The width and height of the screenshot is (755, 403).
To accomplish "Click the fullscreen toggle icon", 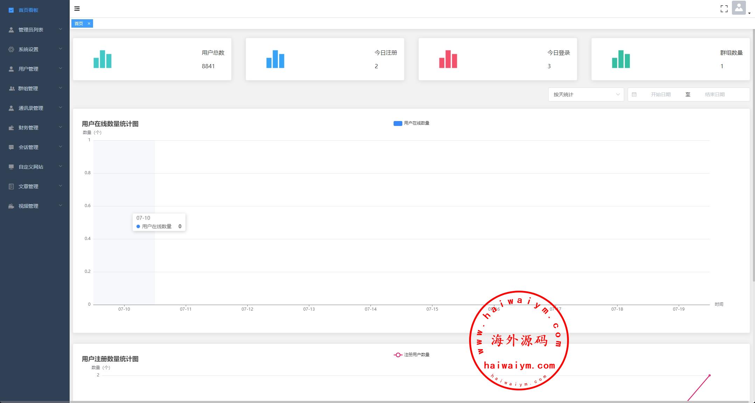I will 724,9.
